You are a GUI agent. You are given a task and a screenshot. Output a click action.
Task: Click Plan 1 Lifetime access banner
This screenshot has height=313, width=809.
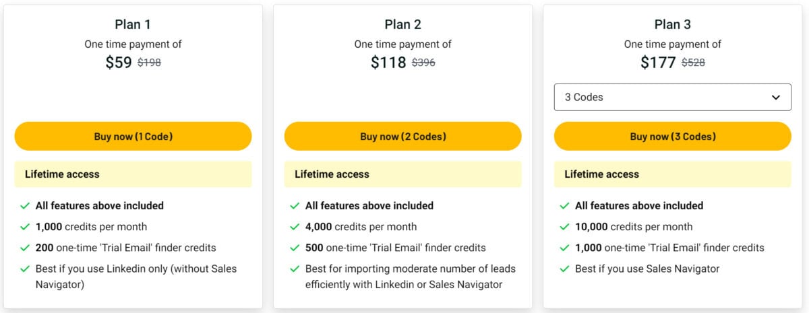click(x=133, y=174)
